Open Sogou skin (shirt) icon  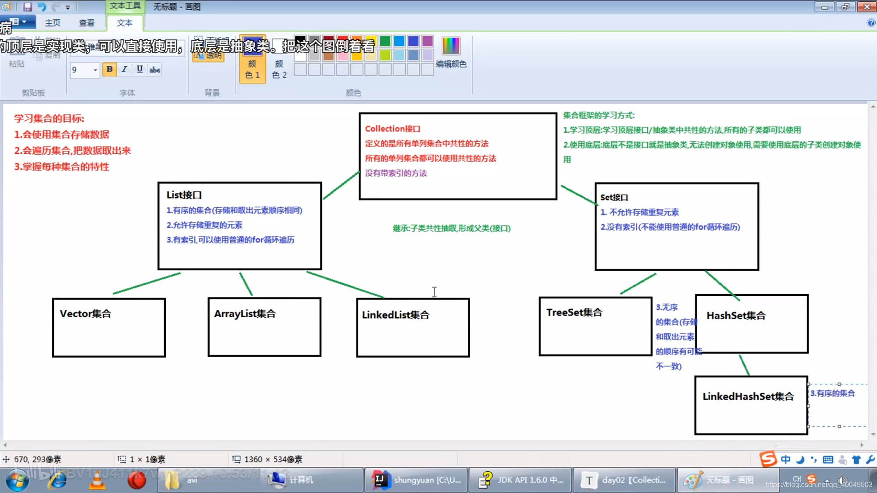coord(856,459)
